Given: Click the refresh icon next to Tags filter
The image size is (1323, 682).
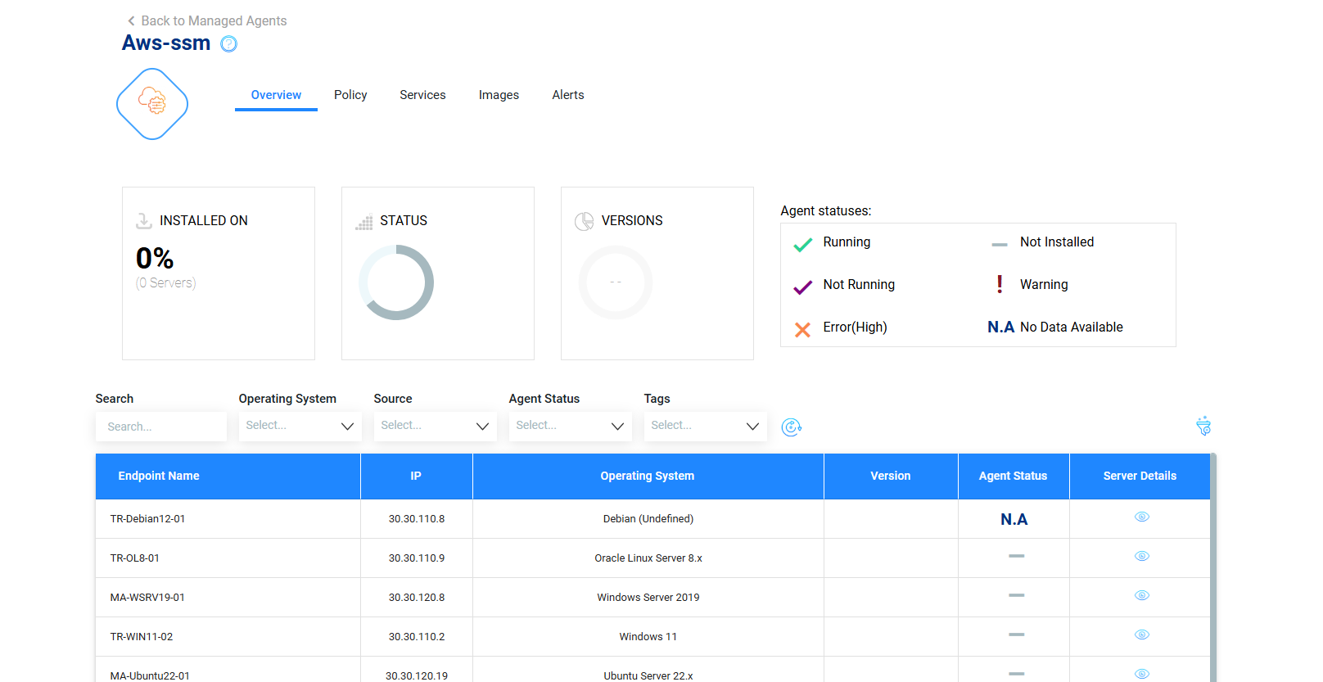Looking at the screenshot, I should [791, 427].
